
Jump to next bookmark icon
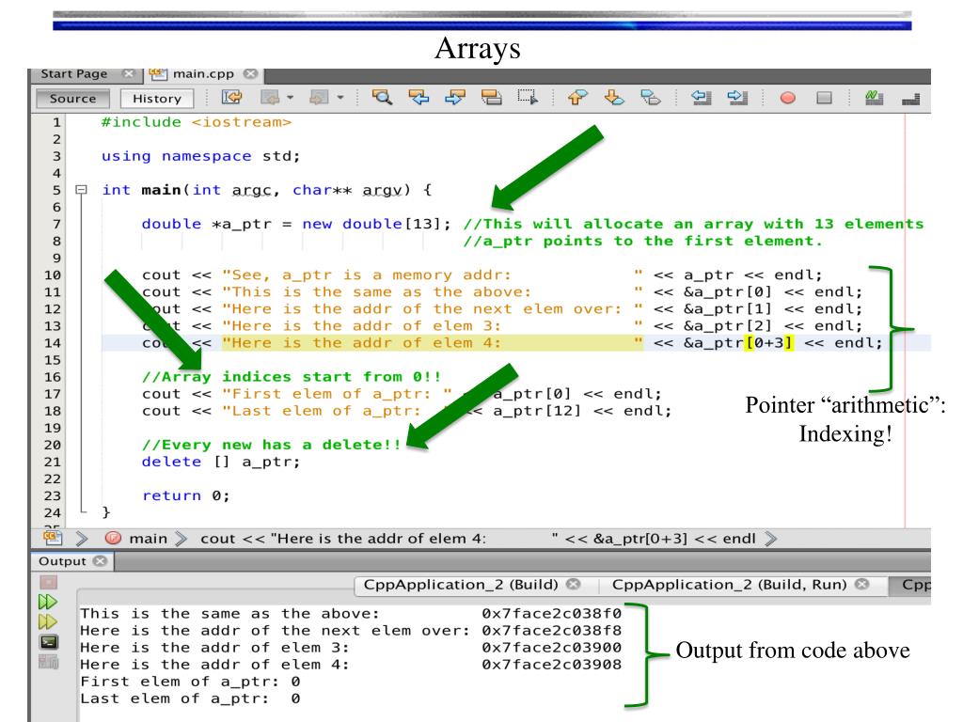click(614, 98)
